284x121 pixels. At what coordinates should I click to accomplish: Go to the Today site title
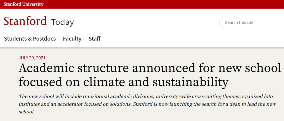(x=63, y=22)
